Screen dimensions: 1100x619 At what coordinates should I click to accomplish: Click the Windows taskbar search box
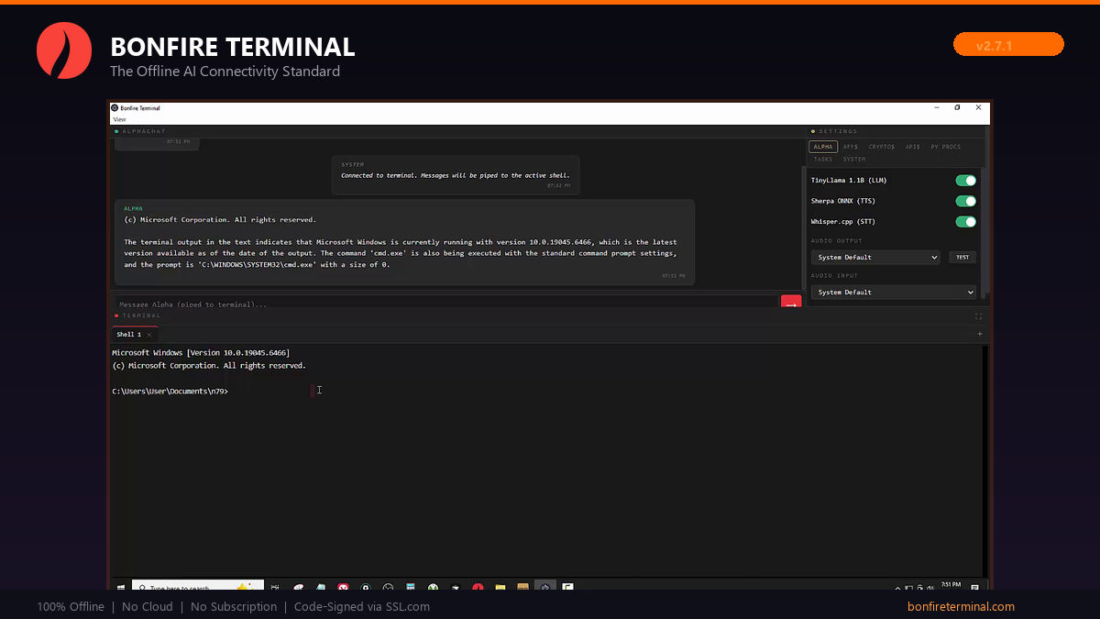(198, 587)
